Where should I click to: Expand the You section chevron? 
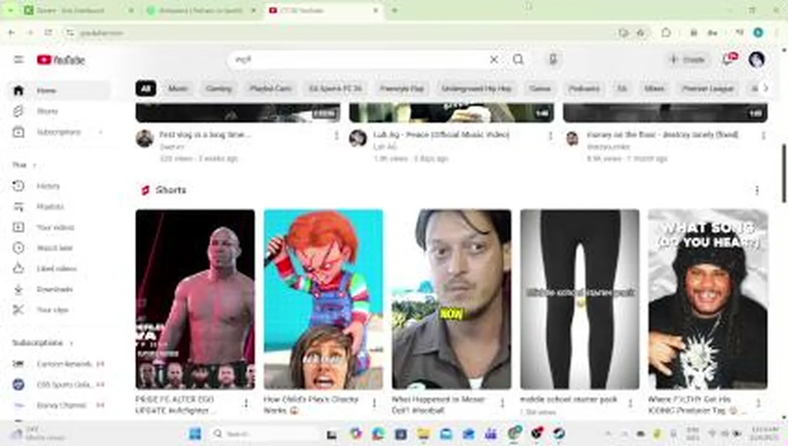[x=34, y=165]
